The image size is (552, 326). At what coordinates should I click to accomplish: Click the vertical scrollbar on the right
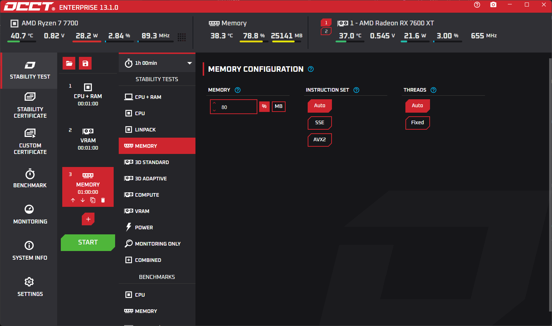[x=550, y=185]
